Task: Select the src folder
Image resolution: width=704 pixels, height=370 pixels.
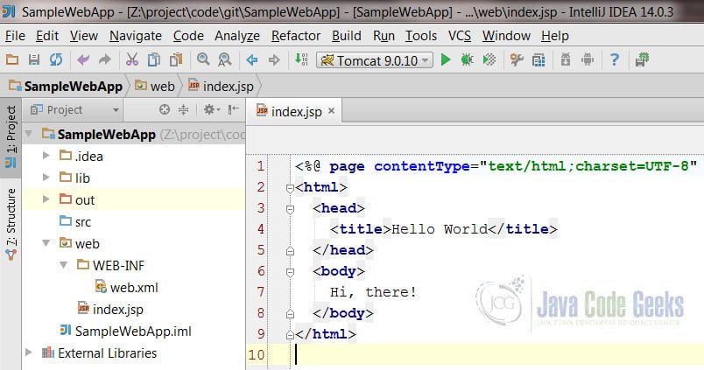Action: 75,221
